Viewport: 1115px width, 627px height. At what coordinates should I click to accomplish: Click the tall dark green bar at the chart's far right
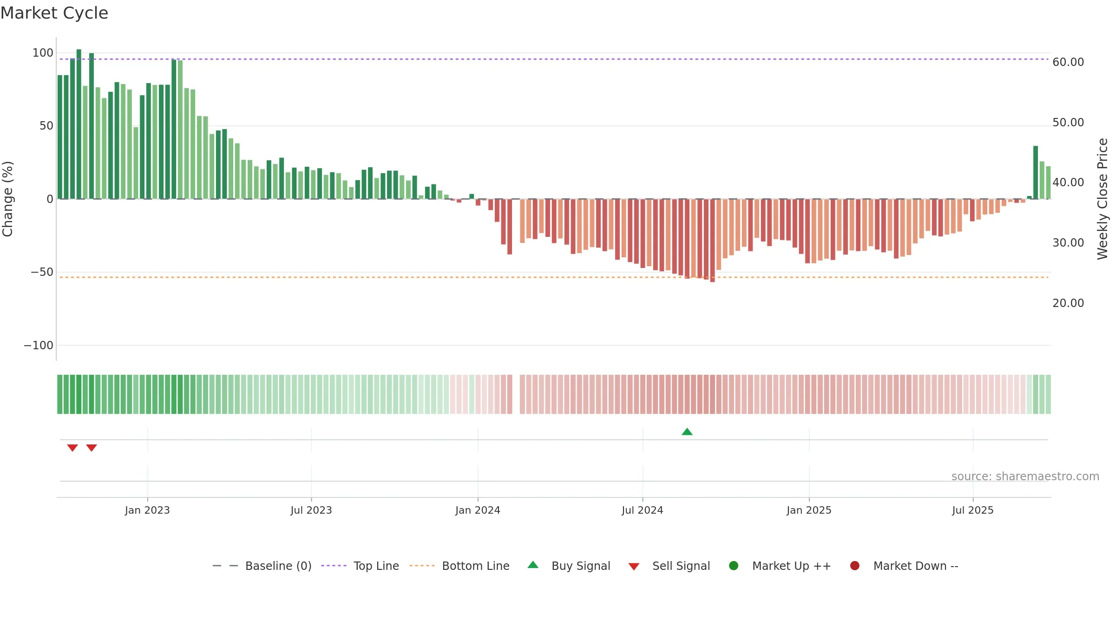coord(1036,172)
